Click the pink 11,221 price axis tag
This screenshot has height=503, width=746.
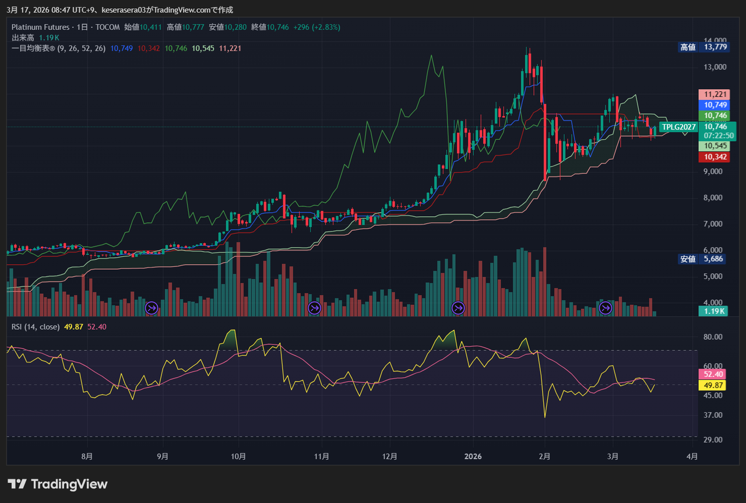pos(715,94)
